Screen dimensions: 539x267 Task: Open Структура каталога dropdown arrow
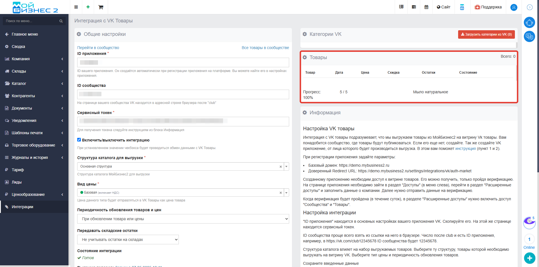[286, 166]
